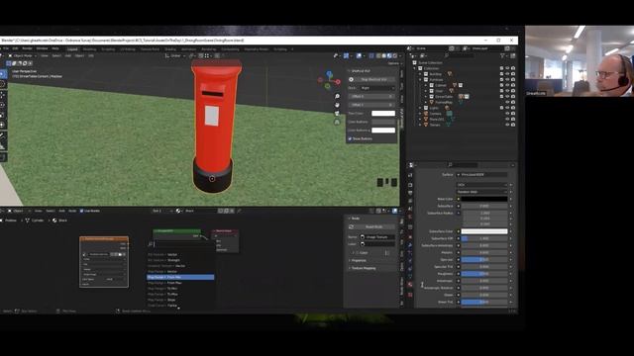Hide the Lights collection with eye icon
The width and height of the screenshot is (634, 356).
[x=507, y=108]
